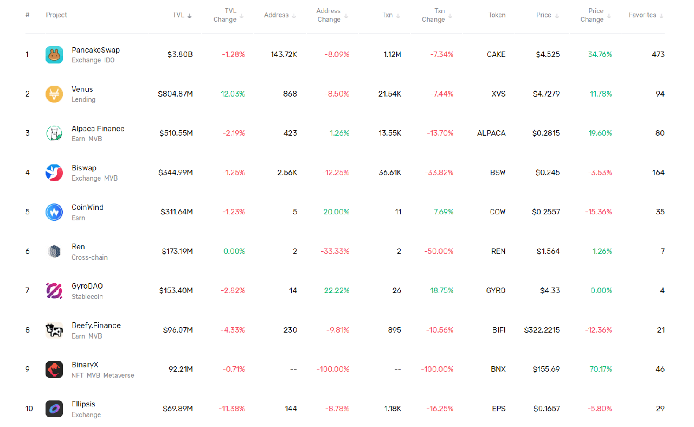The image size is (694, 427).
Task: Click Ren TVL value $173.19M
Action: [x=177, y=251]
